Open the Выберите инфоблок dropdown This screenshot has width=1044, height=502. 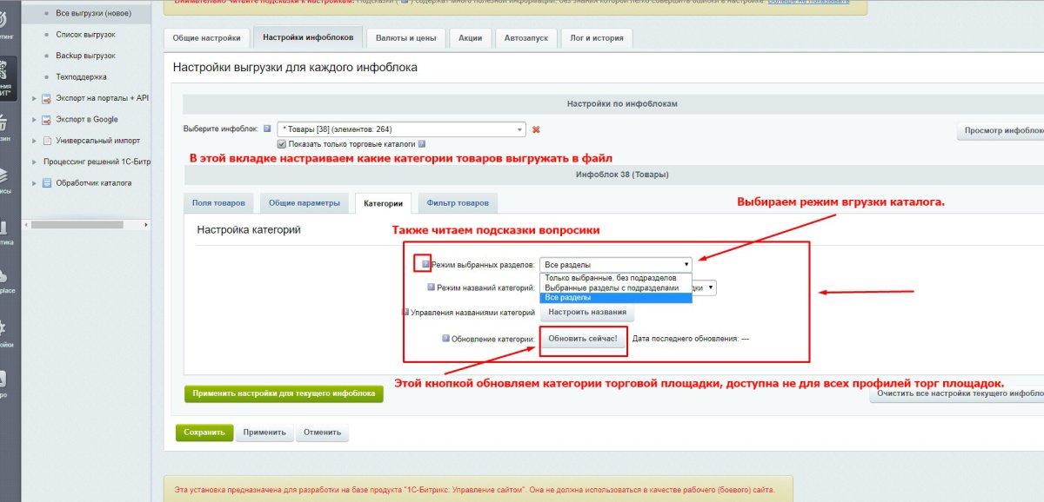400,127
